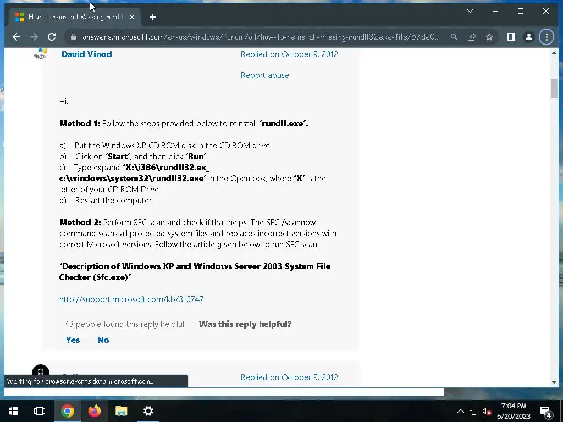The width and height of the screenshot is (563, 422).
Task: Click '43 people found this reply helpful'
Action: [x=124, y=324]
